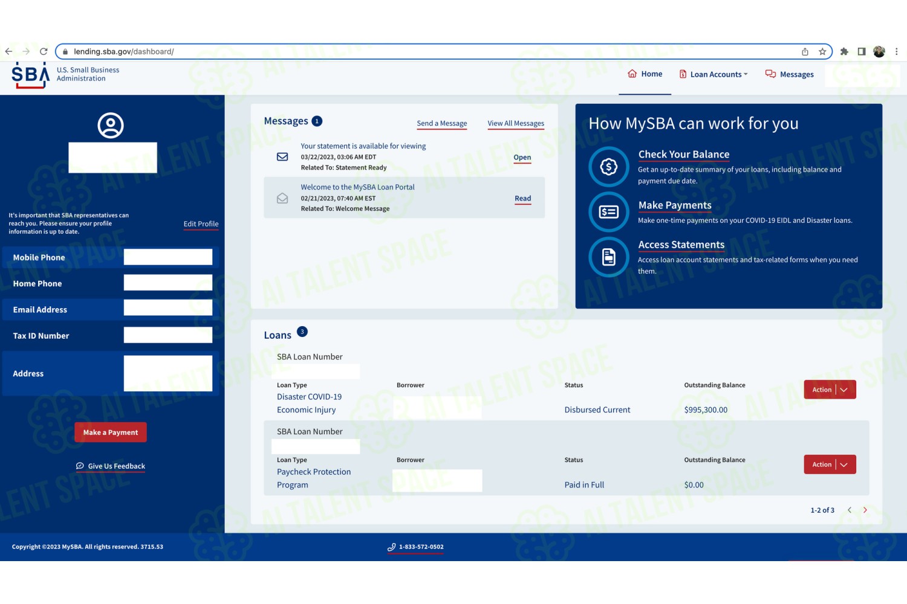Open Action dropdown for Disaster COVID-19 loan
The image size is (907, 604).
click(830, 390)
